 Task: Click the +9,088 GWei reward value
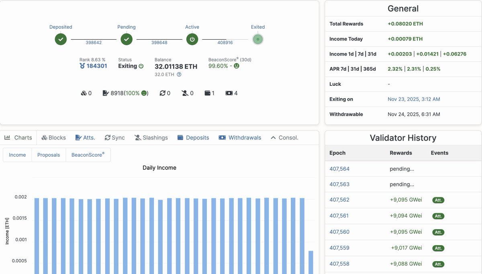click(x=406, y=264)
